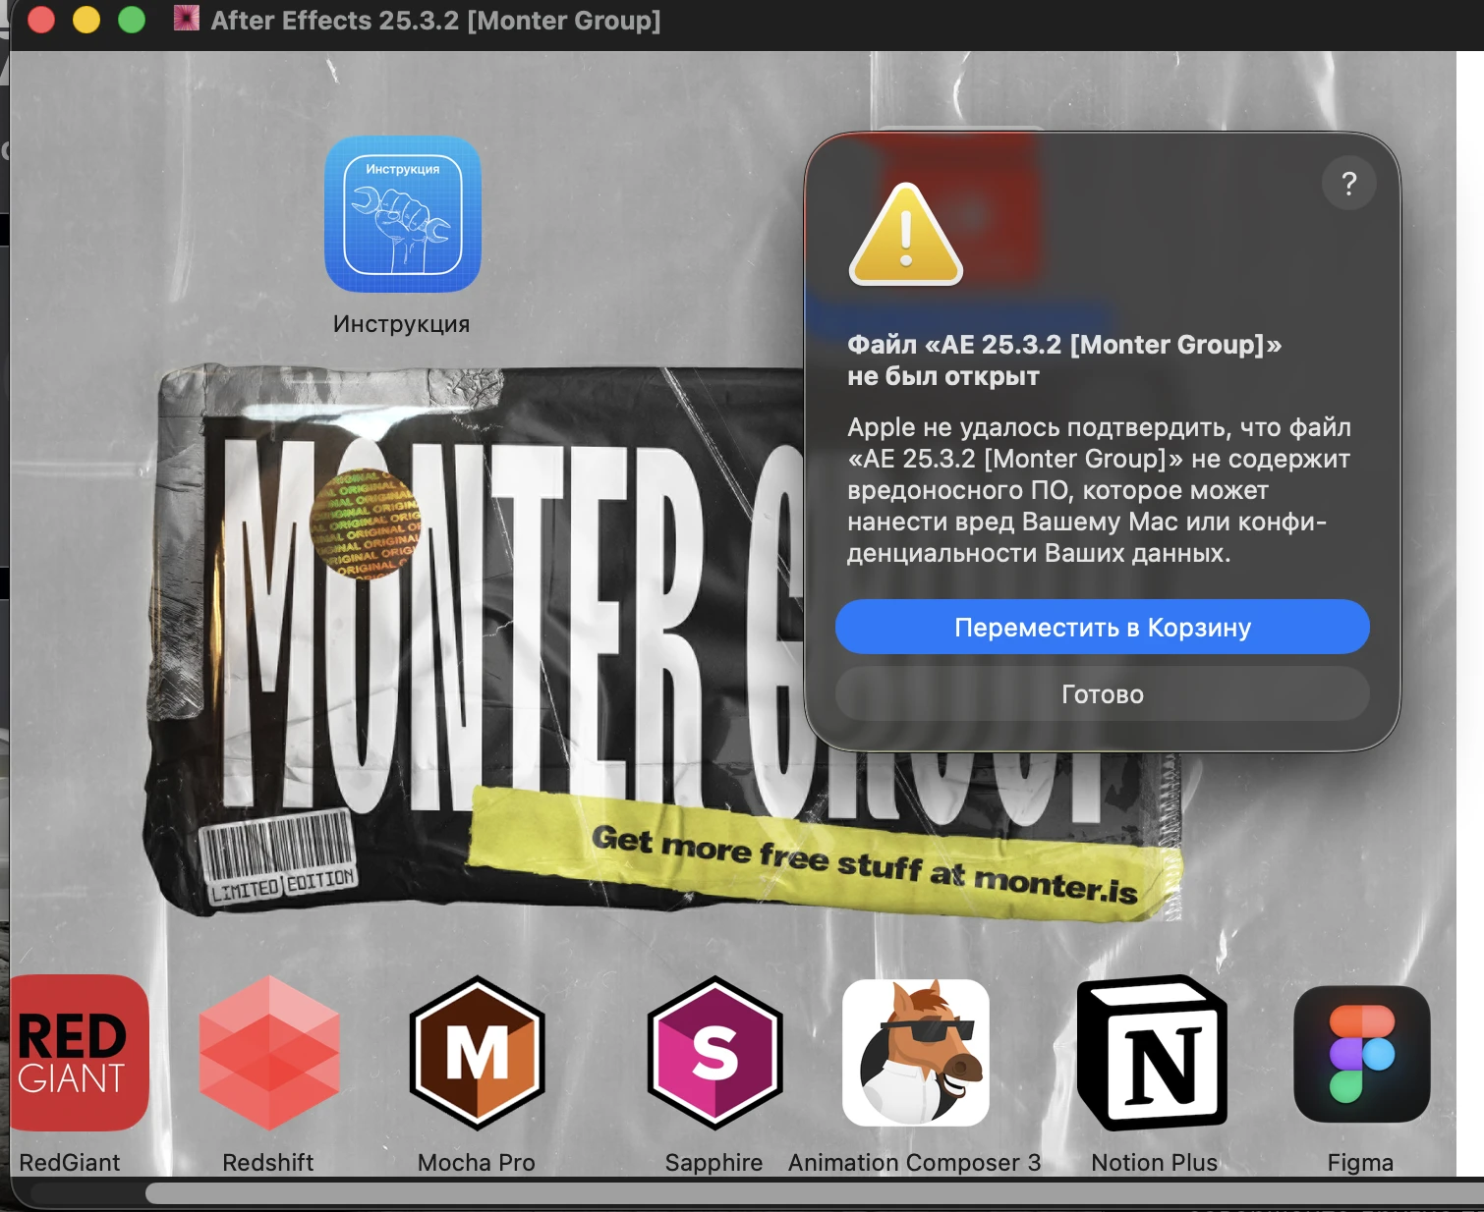Image resolution: width=1484 pixels, height=1212 pixels.
Task: Launch the Mocha Pro icon
Action: coord(478,1052)
